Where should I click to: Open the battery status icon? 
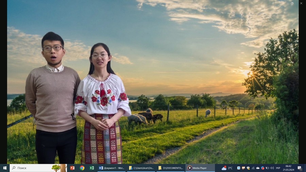click(267, 168)
